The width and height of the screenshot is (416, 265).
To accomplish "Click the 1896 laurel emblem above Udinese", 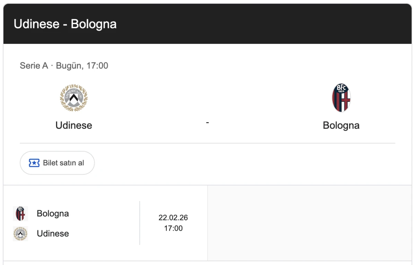I will (74, 98).
